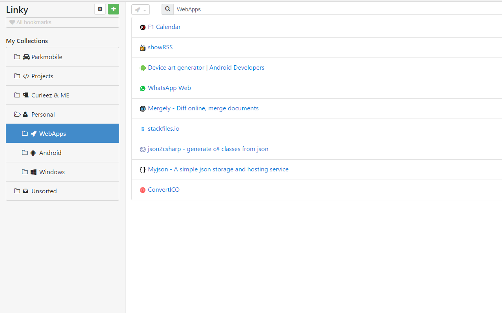Click the WhatsApp green favicon
Viewport: 502px width, 313px height.
143,88
